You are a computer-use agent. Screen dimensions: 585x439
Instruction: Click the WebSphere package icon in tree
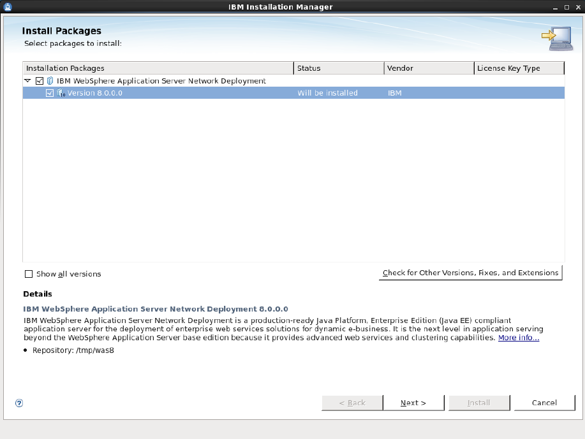pyautogui.click(x=50, y=81)
